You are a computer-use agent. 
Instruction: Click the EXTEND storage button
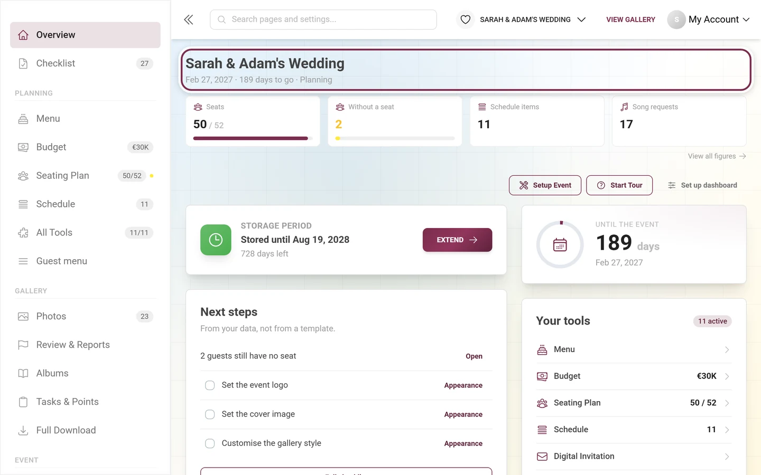click(x=457, y=240)
